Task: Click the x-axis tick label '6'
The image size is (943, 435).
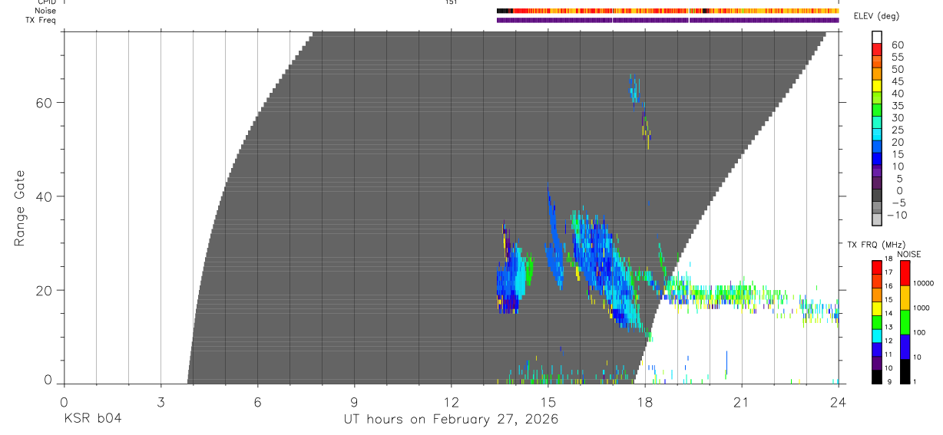Action: coord(257,401)
